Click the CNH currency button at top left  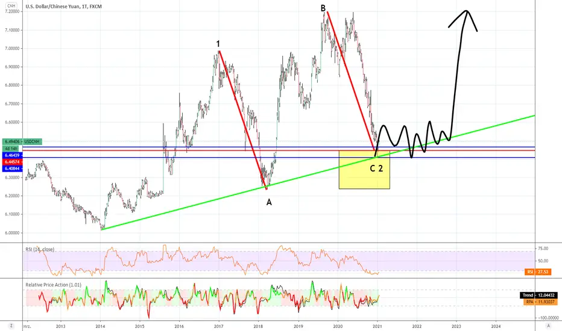11,6
